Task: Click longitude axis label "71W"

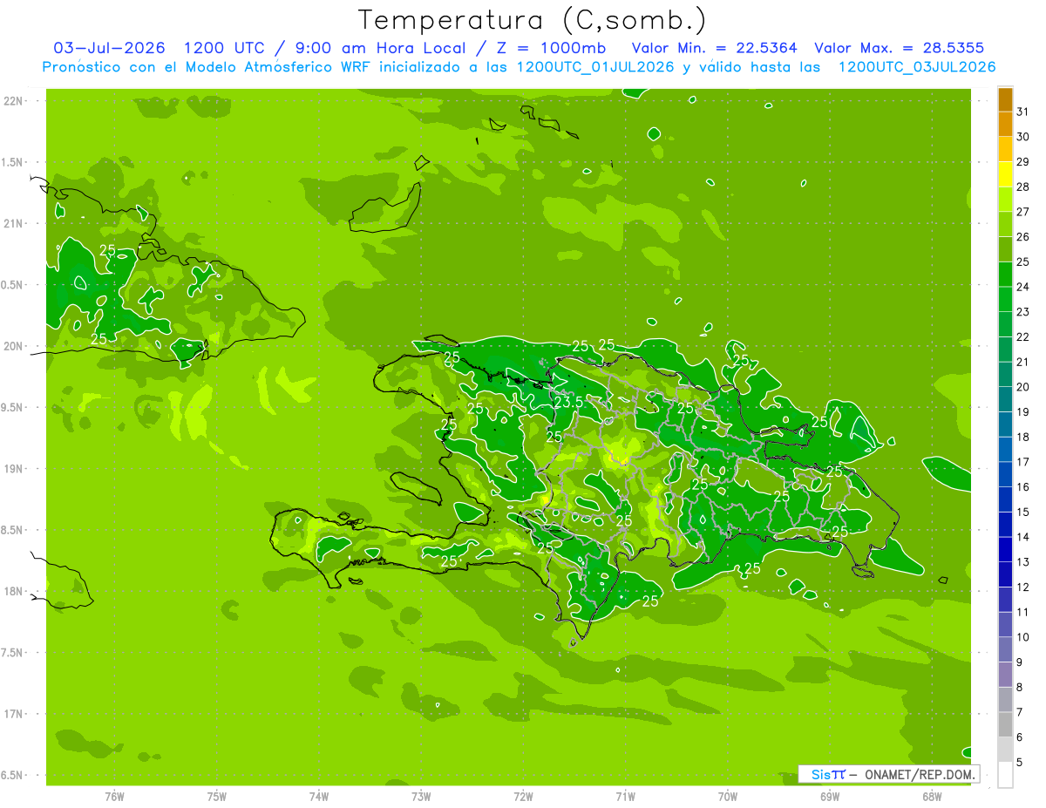Action: (625, 797)
